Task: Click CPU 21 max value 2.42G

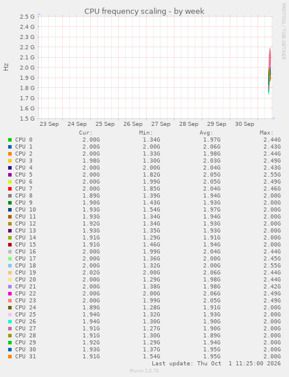Action: pyautogui.click(x=272, y=286)
